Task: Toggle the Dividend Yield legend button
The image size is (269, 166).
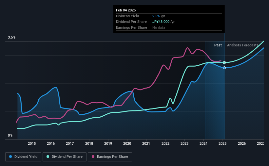Action: [23, 157]
